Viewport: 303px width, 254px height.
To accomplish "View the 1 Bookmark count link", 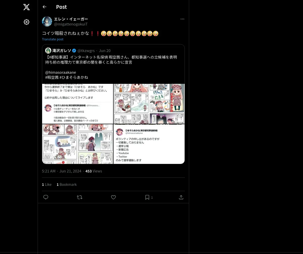I will (x=67, y=185).
